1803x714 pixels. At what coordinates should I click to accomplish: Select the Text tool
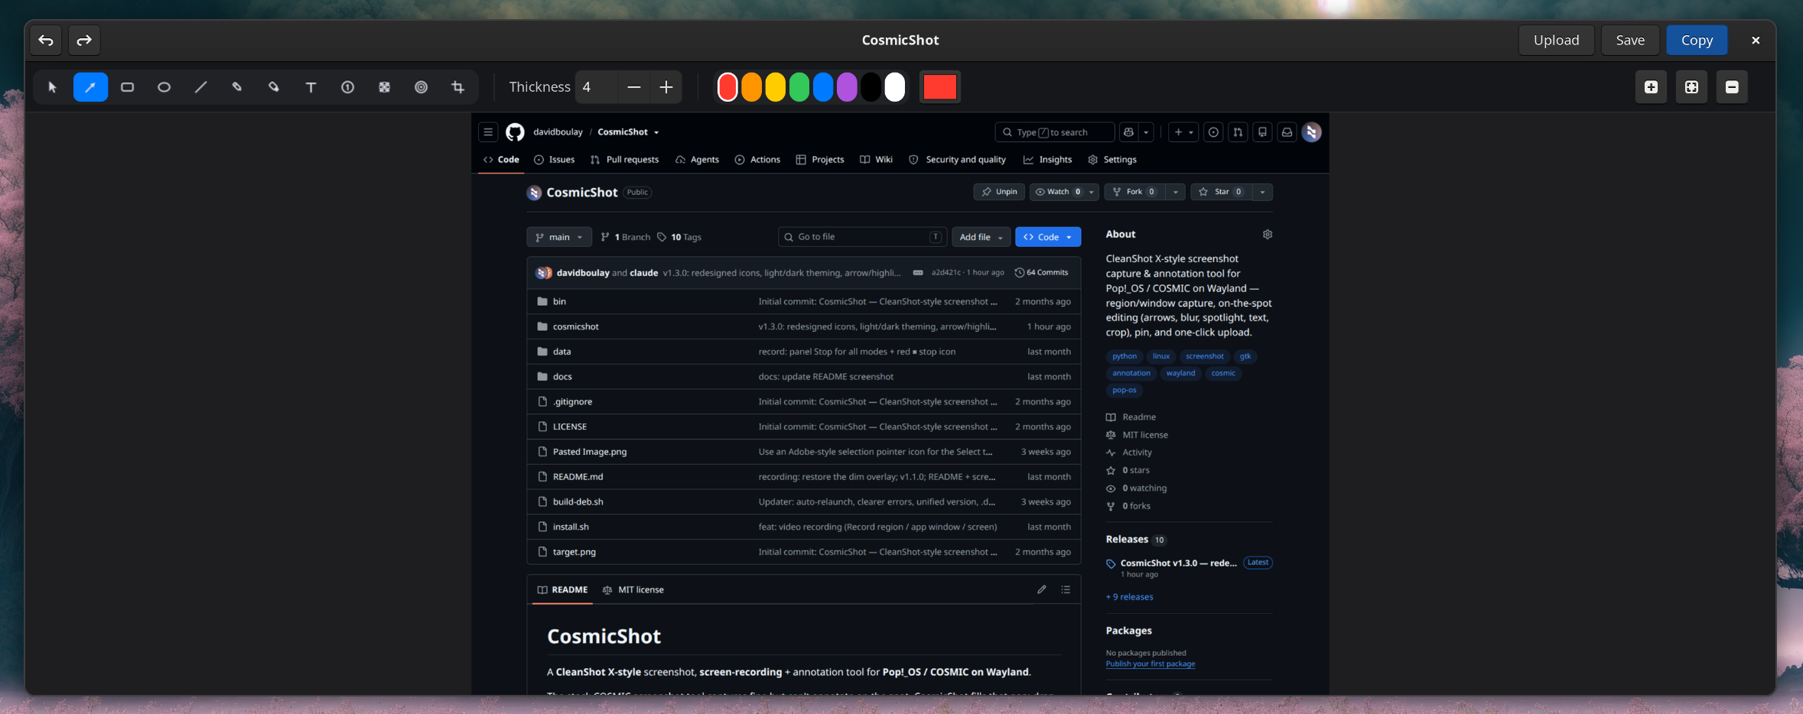(311, 87)
